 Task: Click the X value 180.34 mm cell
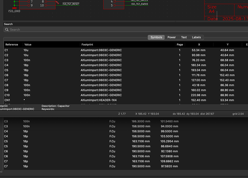(198, 65)
